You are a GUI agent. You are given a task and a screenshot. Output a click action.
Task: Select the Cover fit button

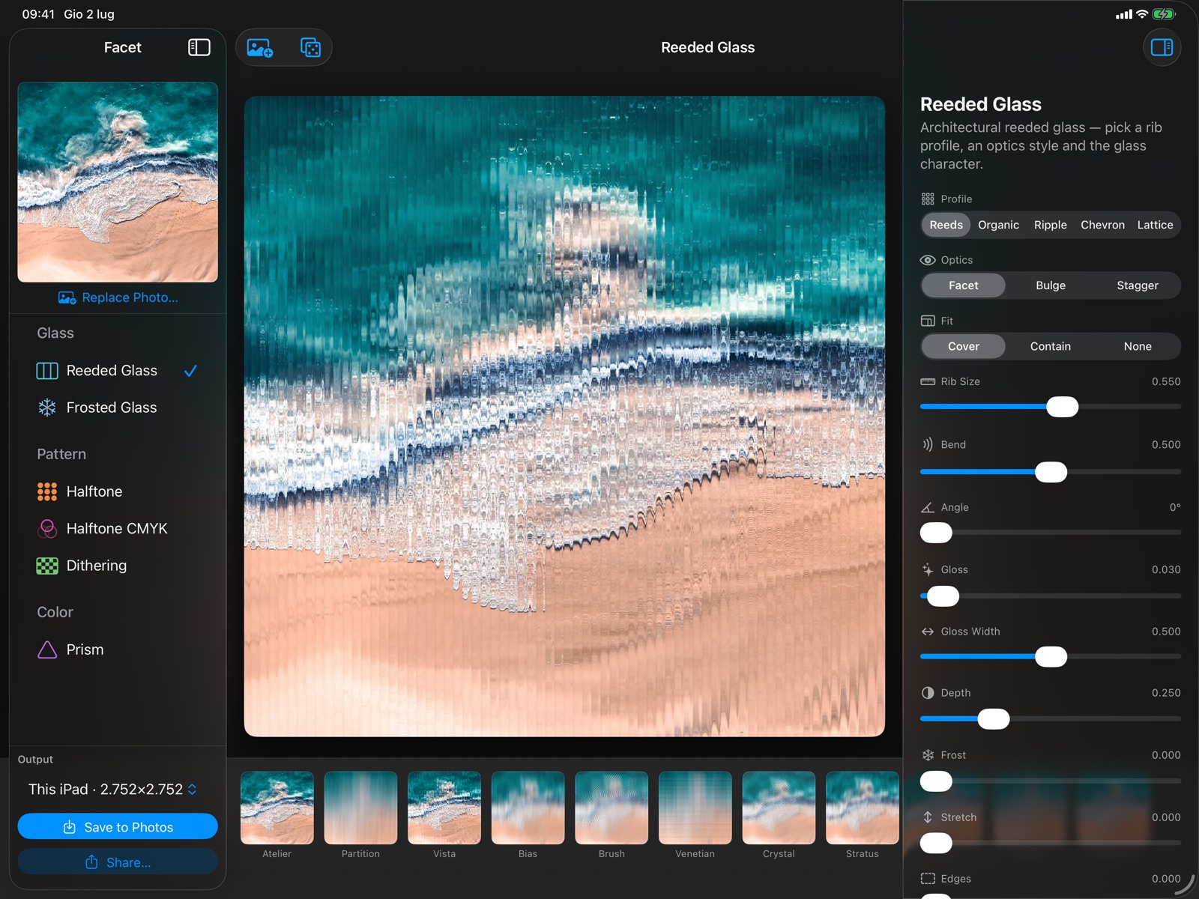pos(964,346)
